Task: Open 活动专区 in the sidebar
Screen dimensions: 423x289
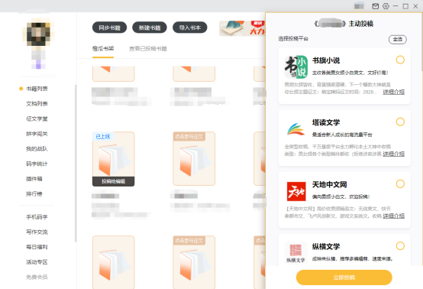Action: tap(37, 262)
